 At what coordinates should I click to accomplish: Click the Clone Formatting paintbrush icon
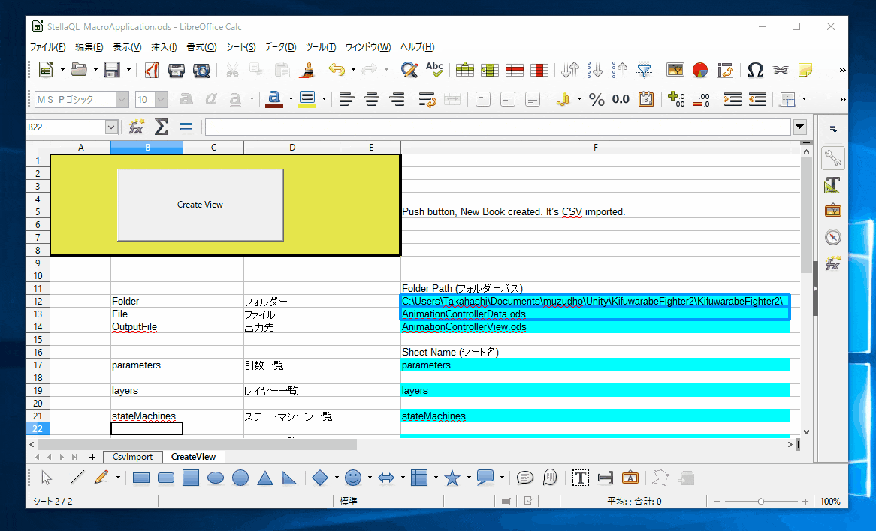[307, 70]
